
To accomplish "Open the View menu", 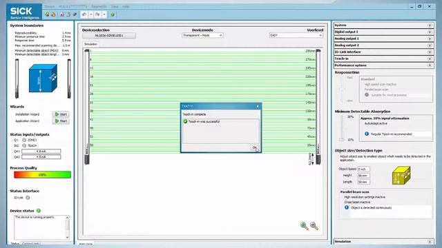I will (115, 6).
